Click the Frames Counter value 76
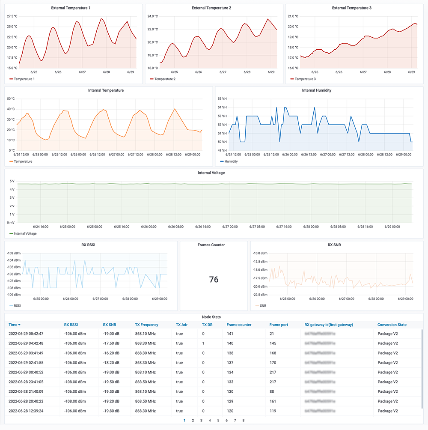This screenshot has width=428, height=430. point(214,279)
